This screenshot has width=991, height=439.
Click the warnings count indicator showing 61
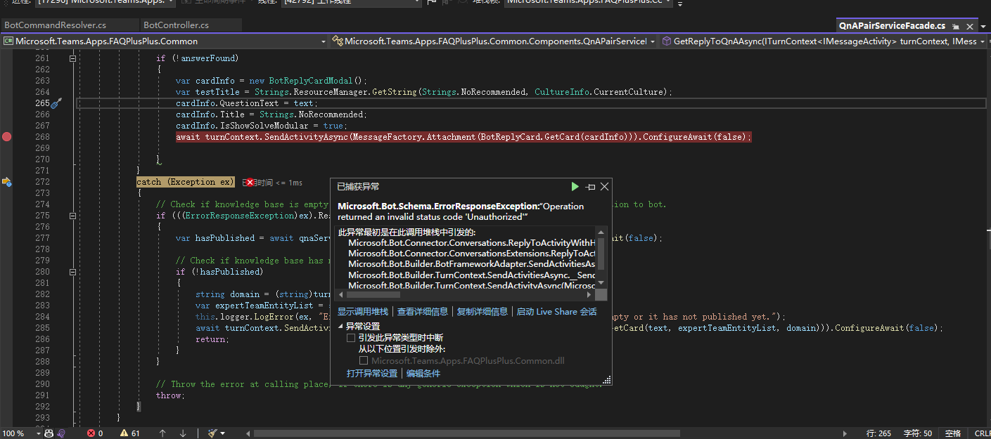pyautogui.click(x=131, y=433)
